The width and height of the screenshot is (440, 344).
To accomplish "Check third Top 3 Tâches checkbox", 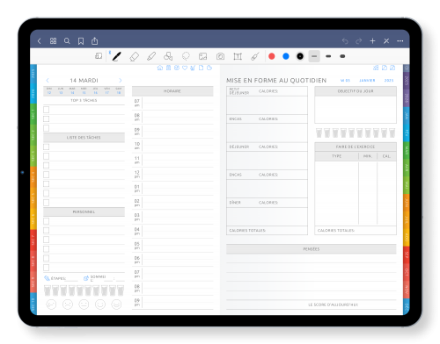I will 47,128.
